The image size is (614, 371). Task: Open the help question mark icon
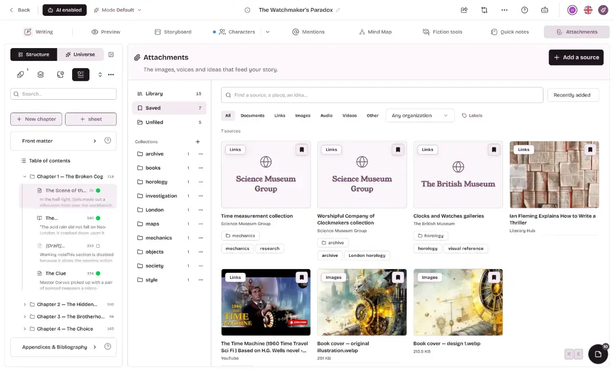[524, 10]
